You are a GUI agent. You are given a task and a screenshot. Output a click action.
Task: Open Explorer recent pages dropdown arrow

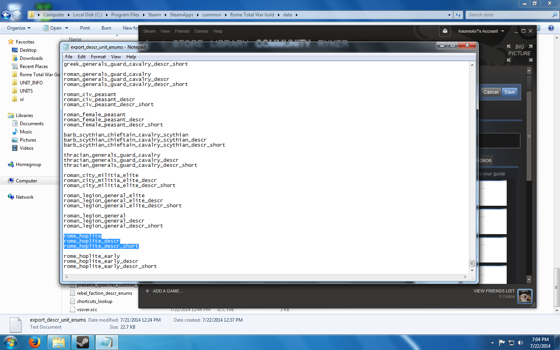(24, 15)
